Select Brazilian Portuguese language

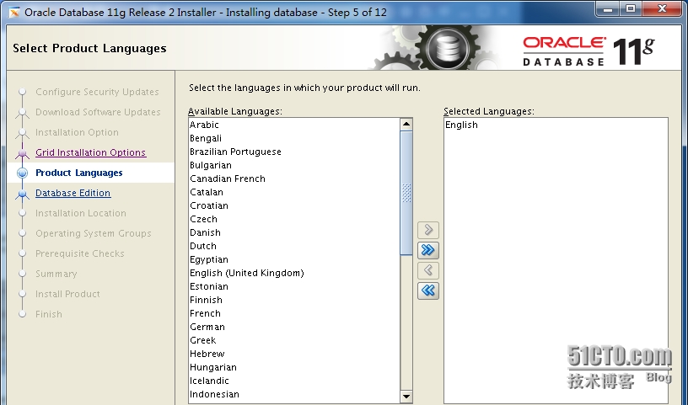294,152
